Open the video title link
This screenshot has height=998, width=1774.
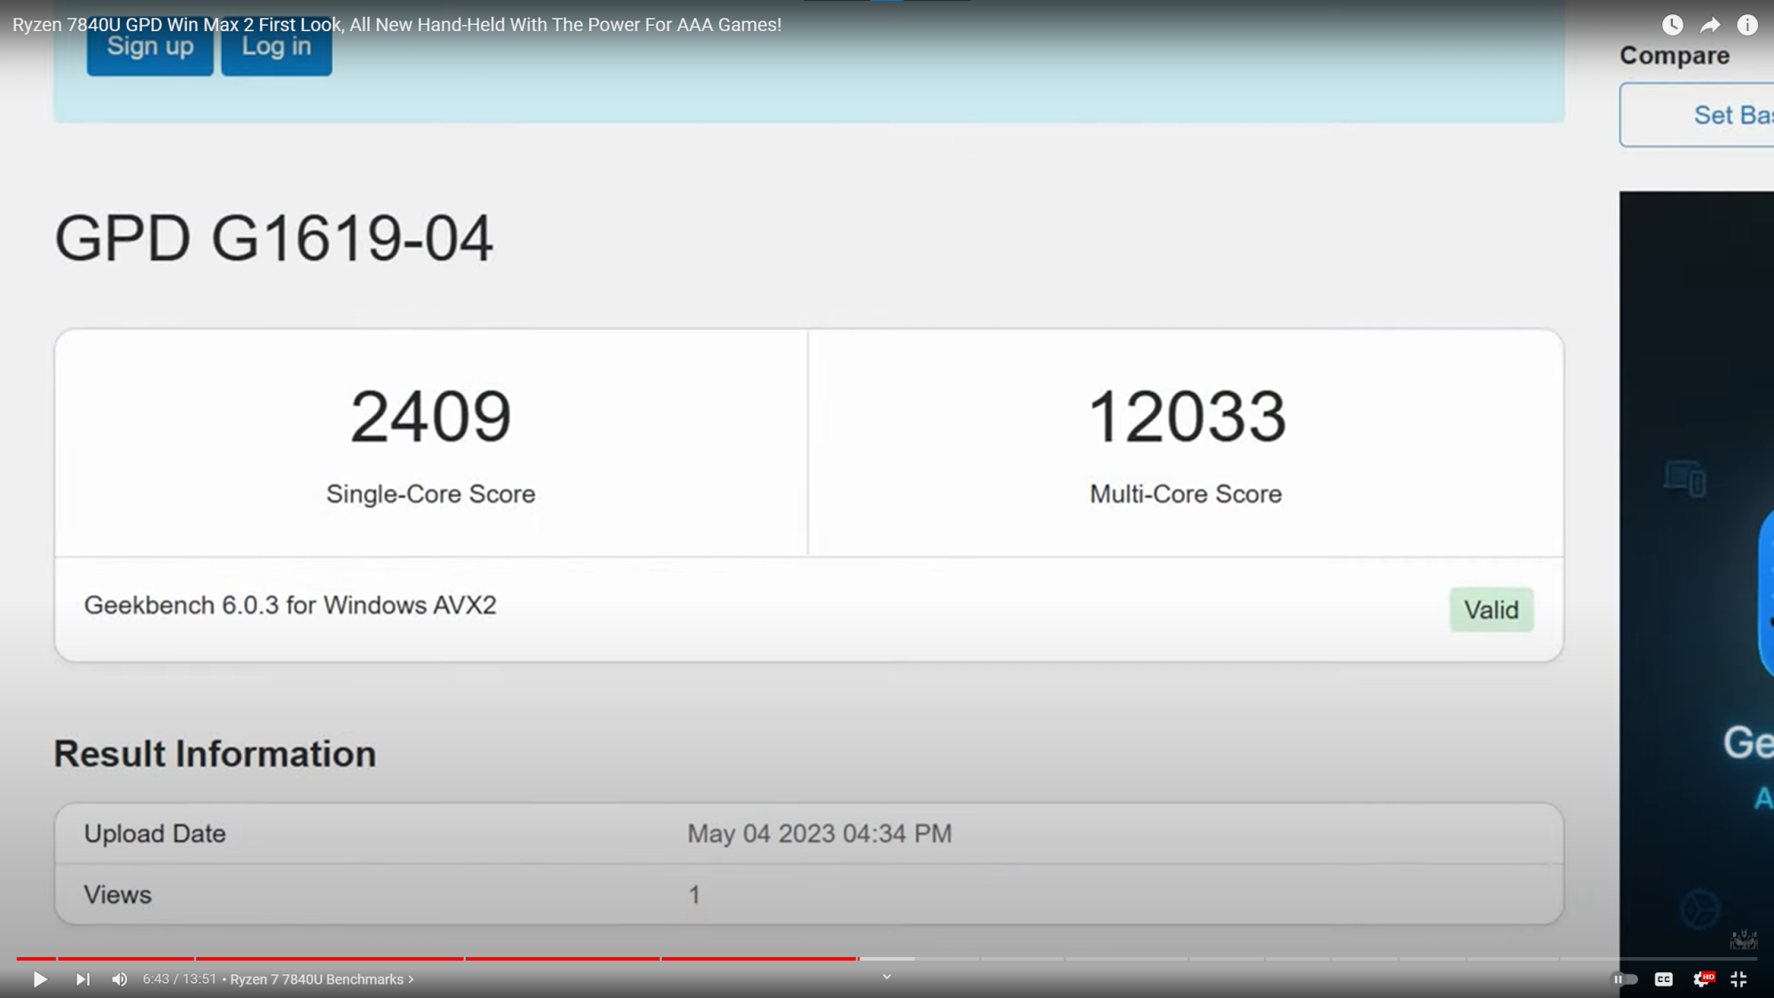(396, 25)
